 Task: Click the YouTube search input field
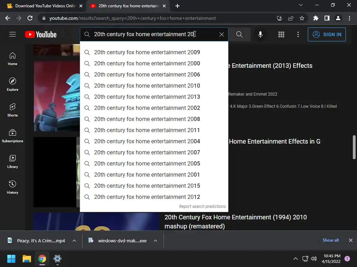pos(154,34)
